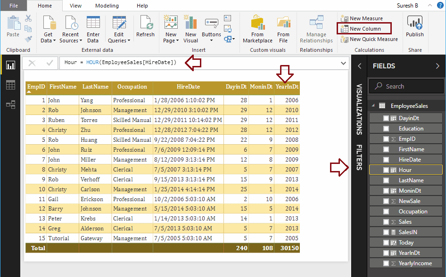Expand the formula bar dropdown chevron
Screen dimensions: 446x277
pos(343,63)
